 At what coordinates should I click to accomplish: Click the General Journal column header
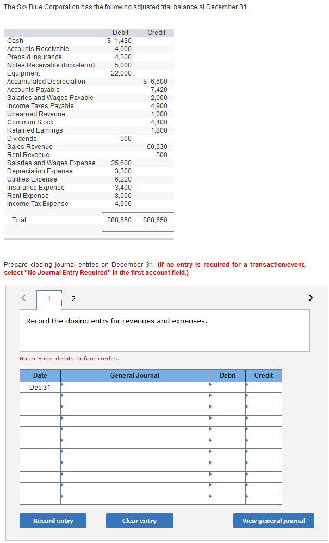click(x=135, y=376)
